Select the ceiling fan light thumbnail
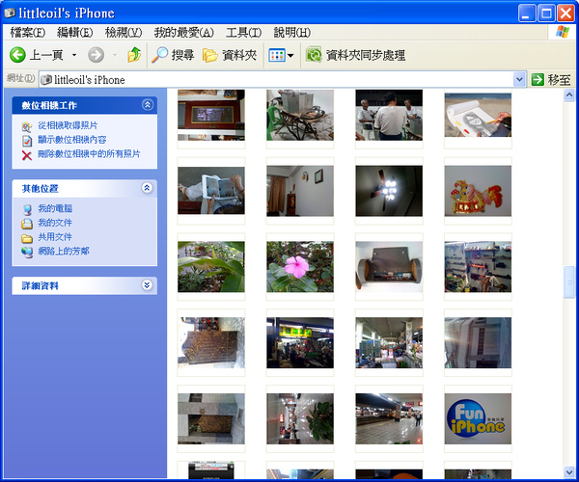The image size is (579, 482). pos(389,191)
